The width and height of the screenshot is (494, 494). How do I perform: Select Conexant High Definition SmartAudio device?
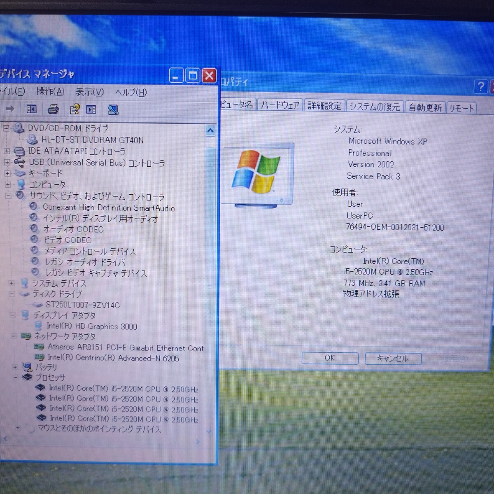coord(108,208)
